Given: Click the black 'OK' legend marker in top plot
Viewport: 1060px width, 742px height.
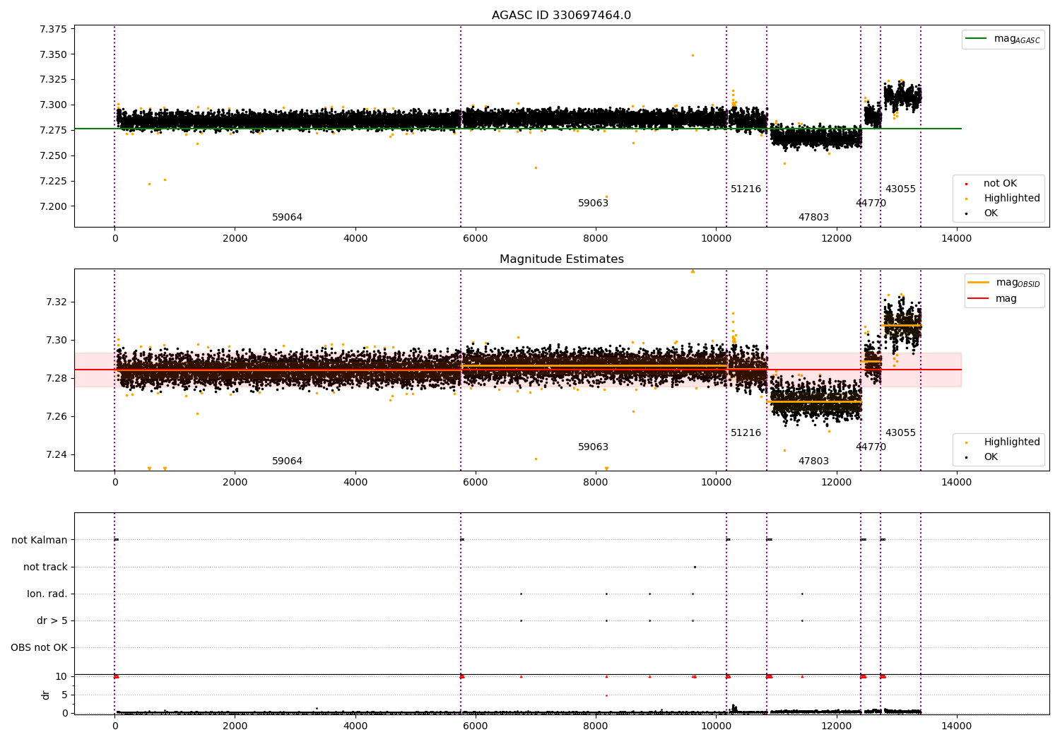Looking at the screenshot, I should pyautogui.click(x=966, y=213).
